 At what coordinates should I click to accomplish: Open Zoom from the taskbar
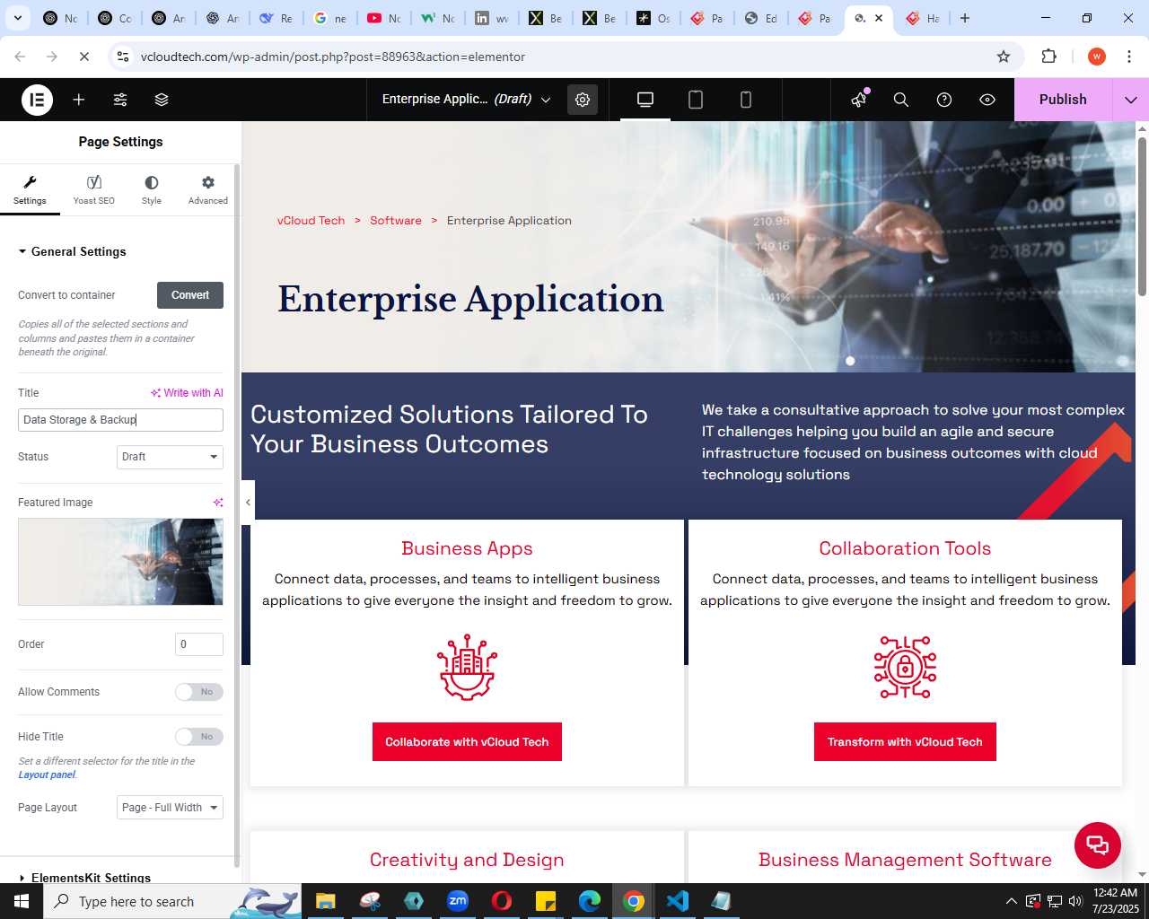click(458, 901)
